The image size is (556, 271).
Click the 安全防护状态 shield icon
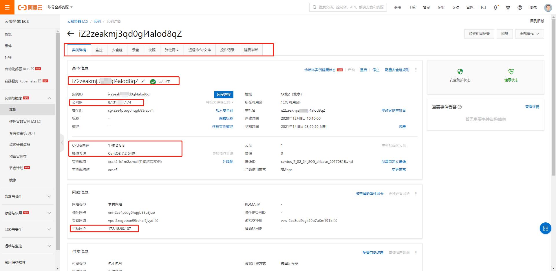coord(460,71)
